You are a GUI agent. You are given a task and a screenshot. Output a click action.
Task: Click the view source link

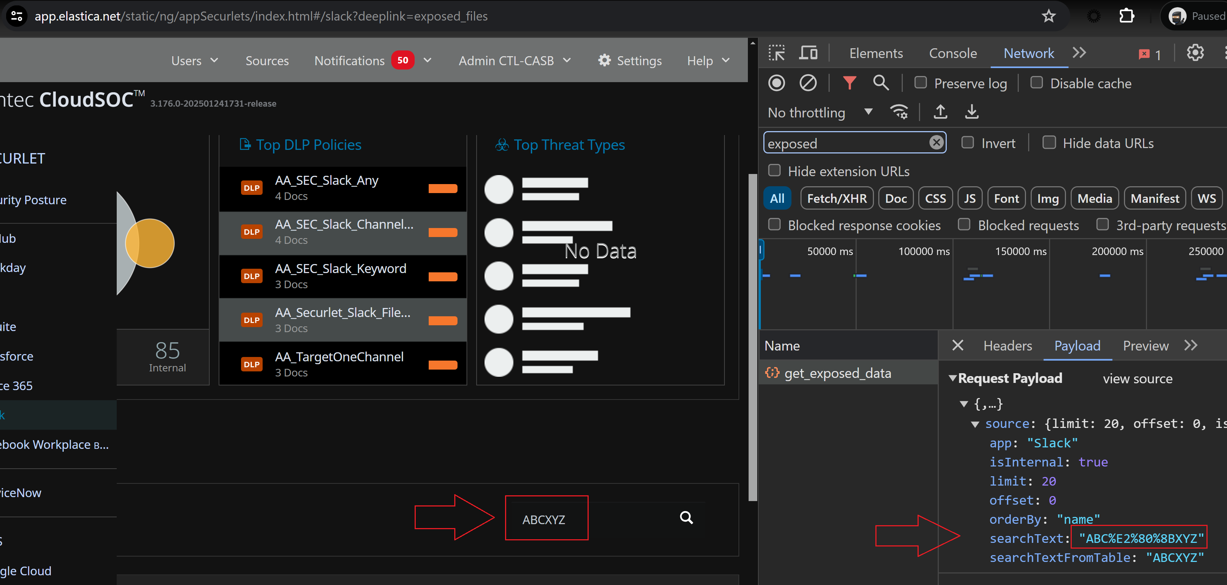(x=1137, y=379)
